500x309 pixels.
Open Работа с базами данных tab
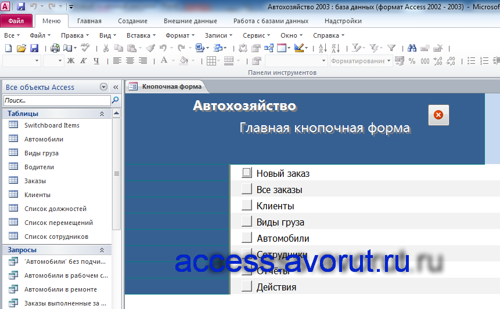[271, 21]
